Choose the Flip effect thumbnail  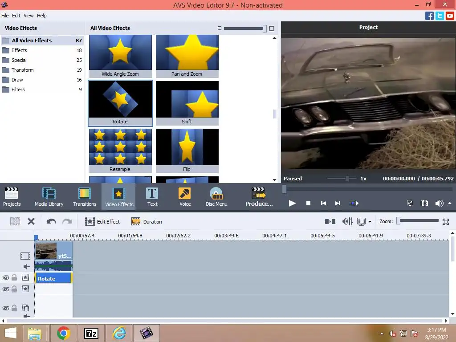187,151
